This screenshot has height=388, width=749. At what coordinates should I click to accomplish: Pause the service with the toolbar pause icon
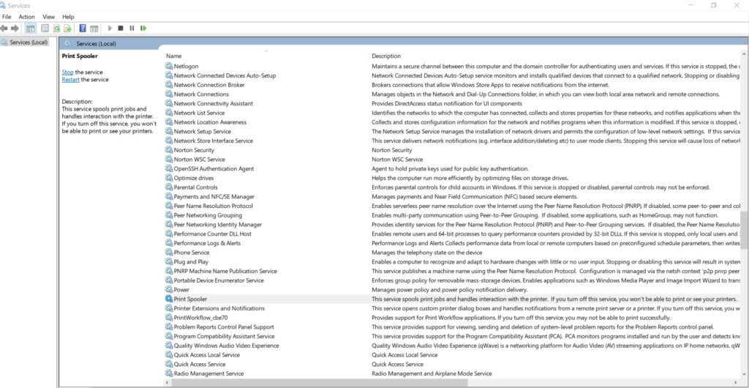tap(132, 29)
